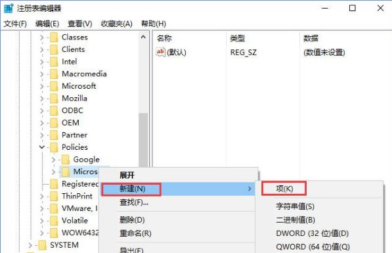The image size is (392, 253).
Task: Select the Mozilla tree label
Action: tap(74, 99)
